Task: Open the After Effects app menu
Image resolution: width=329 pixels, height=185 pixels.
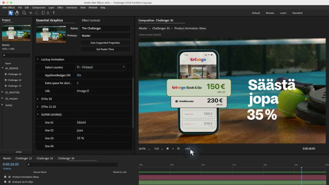Action: [x=9, y=7]
